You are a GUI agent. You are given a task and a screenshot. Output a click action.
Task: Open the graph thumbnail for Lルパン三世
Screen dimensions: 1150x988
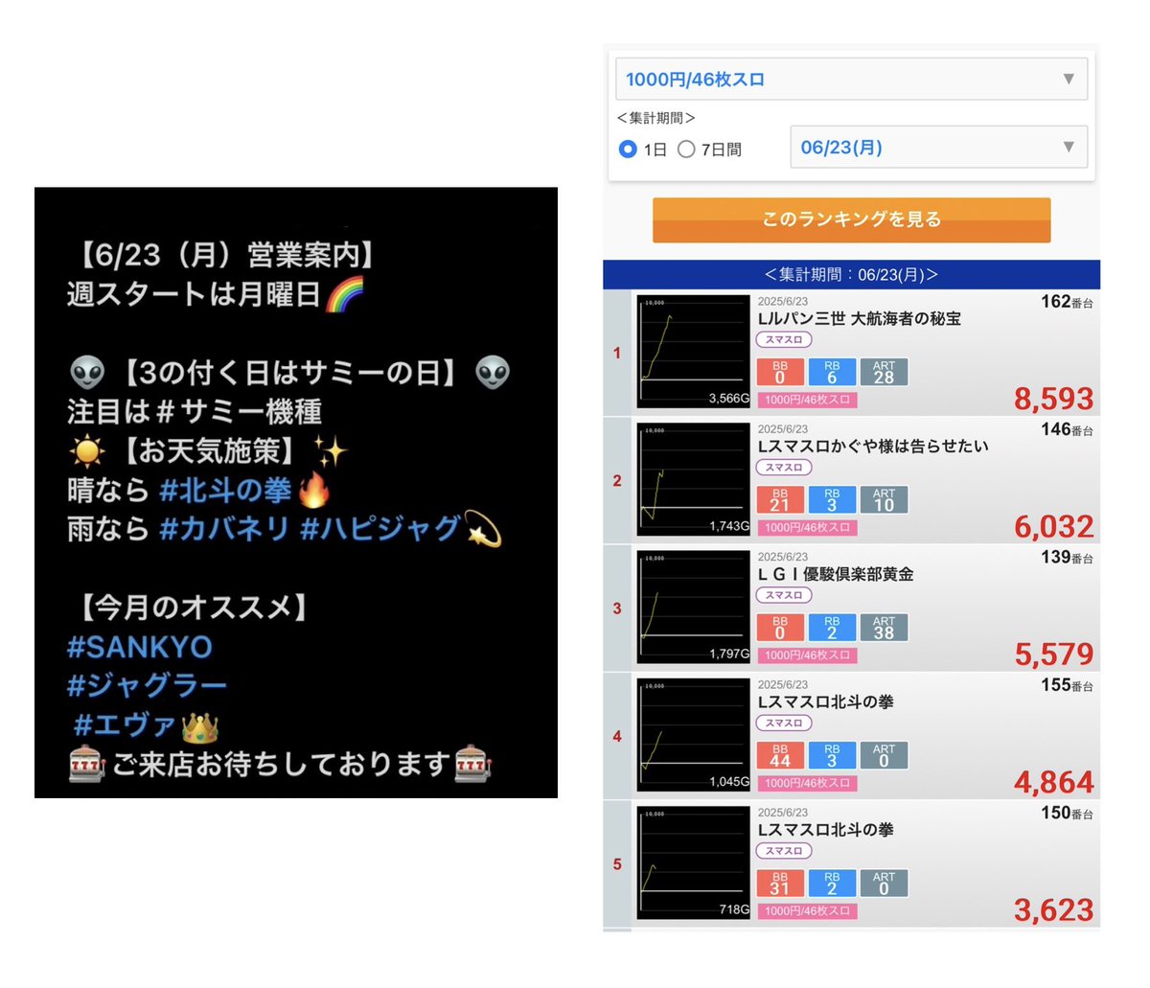point(694,352)
